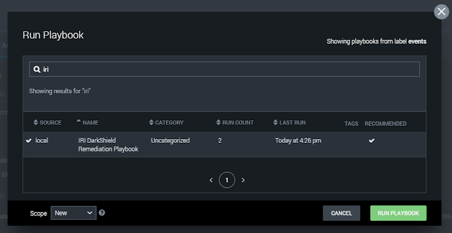Toggle selection checkmark of local playbook row
This screenshot has width=452, height=233.
[x=28, y=140]
